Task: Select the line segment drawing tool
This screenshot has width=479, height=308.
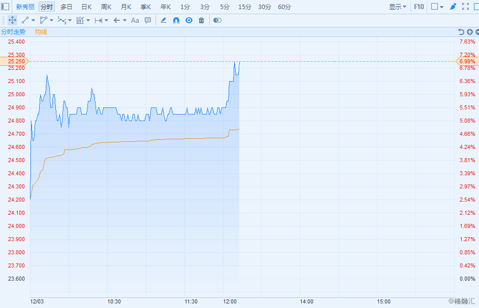Action: point(25,20)
